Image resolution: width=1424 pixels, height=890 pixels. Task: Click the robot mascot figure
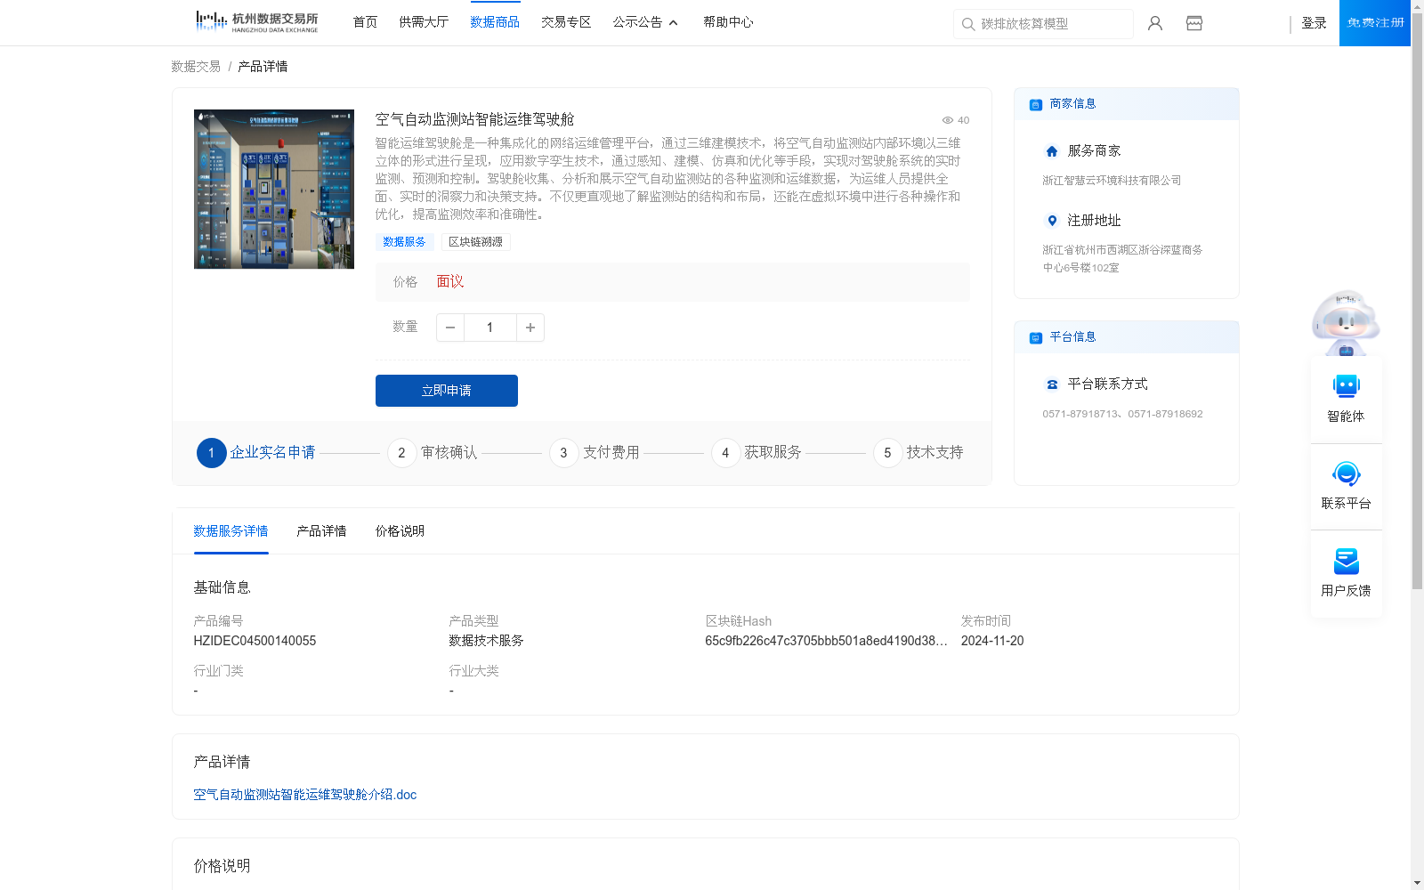tap(1346, 322)
